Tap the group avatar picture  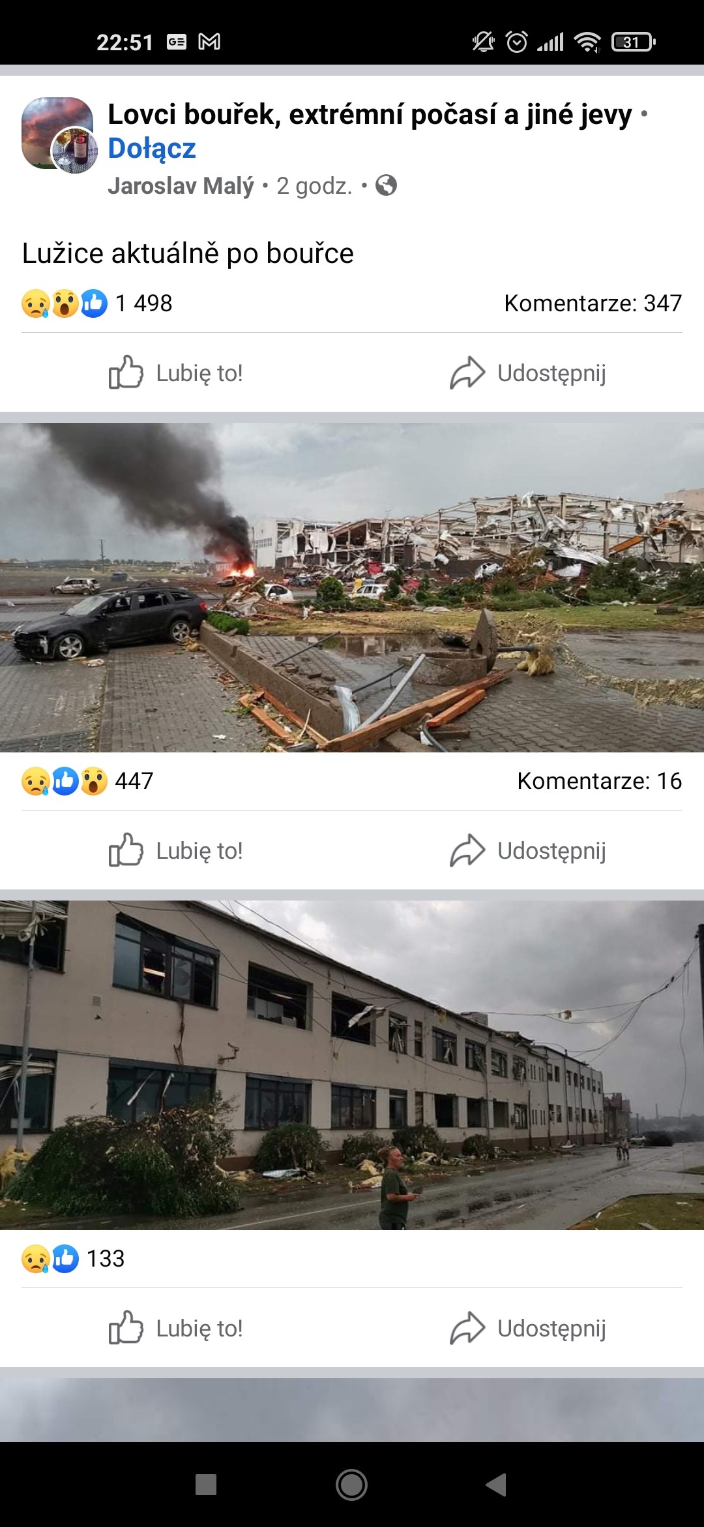point(58,133)
